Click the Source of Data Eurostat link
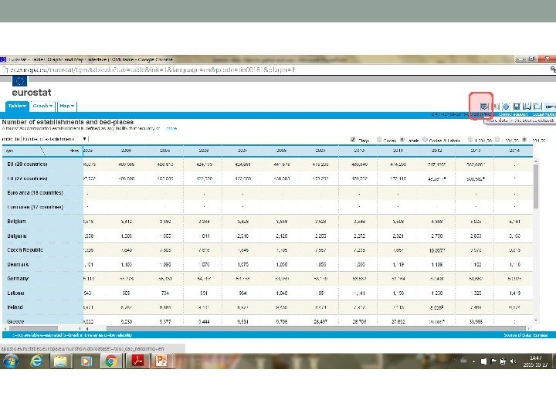This screenshot has height=417, width=556. click(x=526, y=334)
